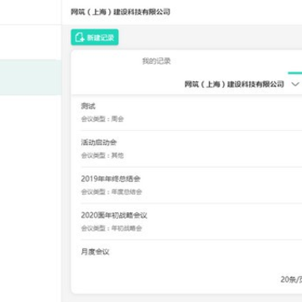Open the 20条/页 page size selector
The image size is (302, 302).
[x=291, y=279]
